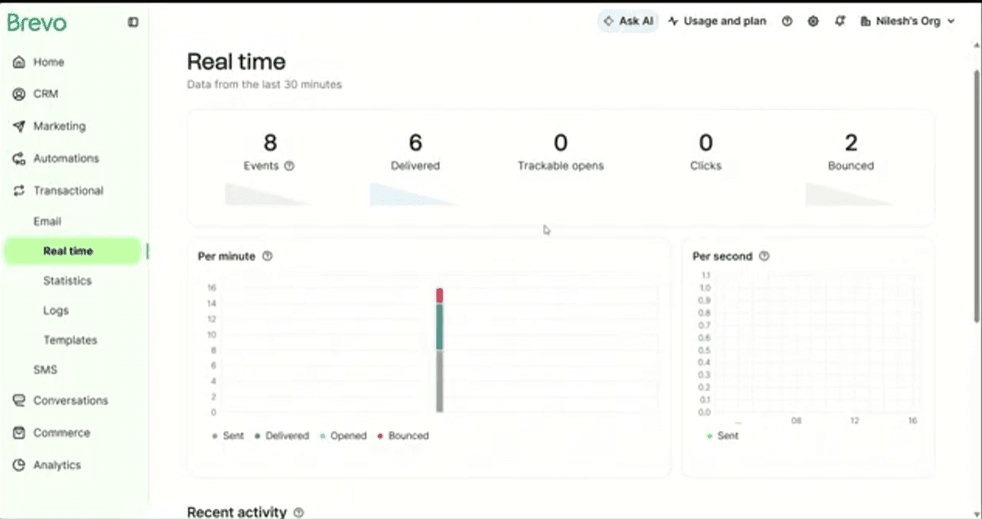The width and height of the screenshot is (982, 519).
Task: Toggle Sent legend in Per minute chart
Action: point(228,435)
